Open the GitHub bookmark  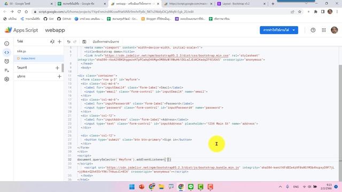tap(64, 19)
